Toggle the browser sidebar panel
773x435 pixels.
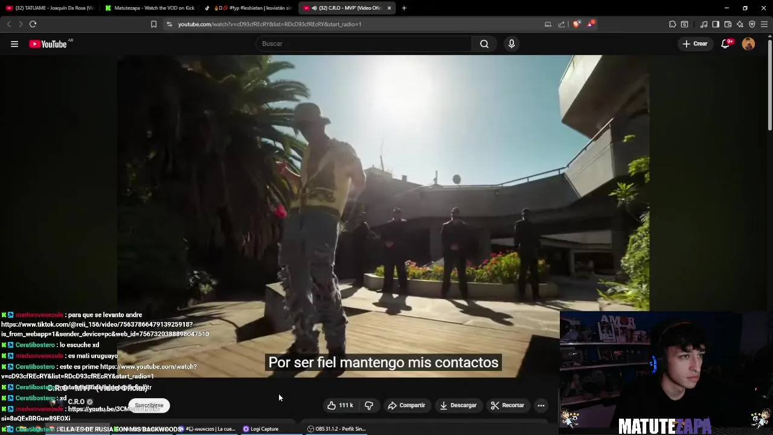point(716,24)
